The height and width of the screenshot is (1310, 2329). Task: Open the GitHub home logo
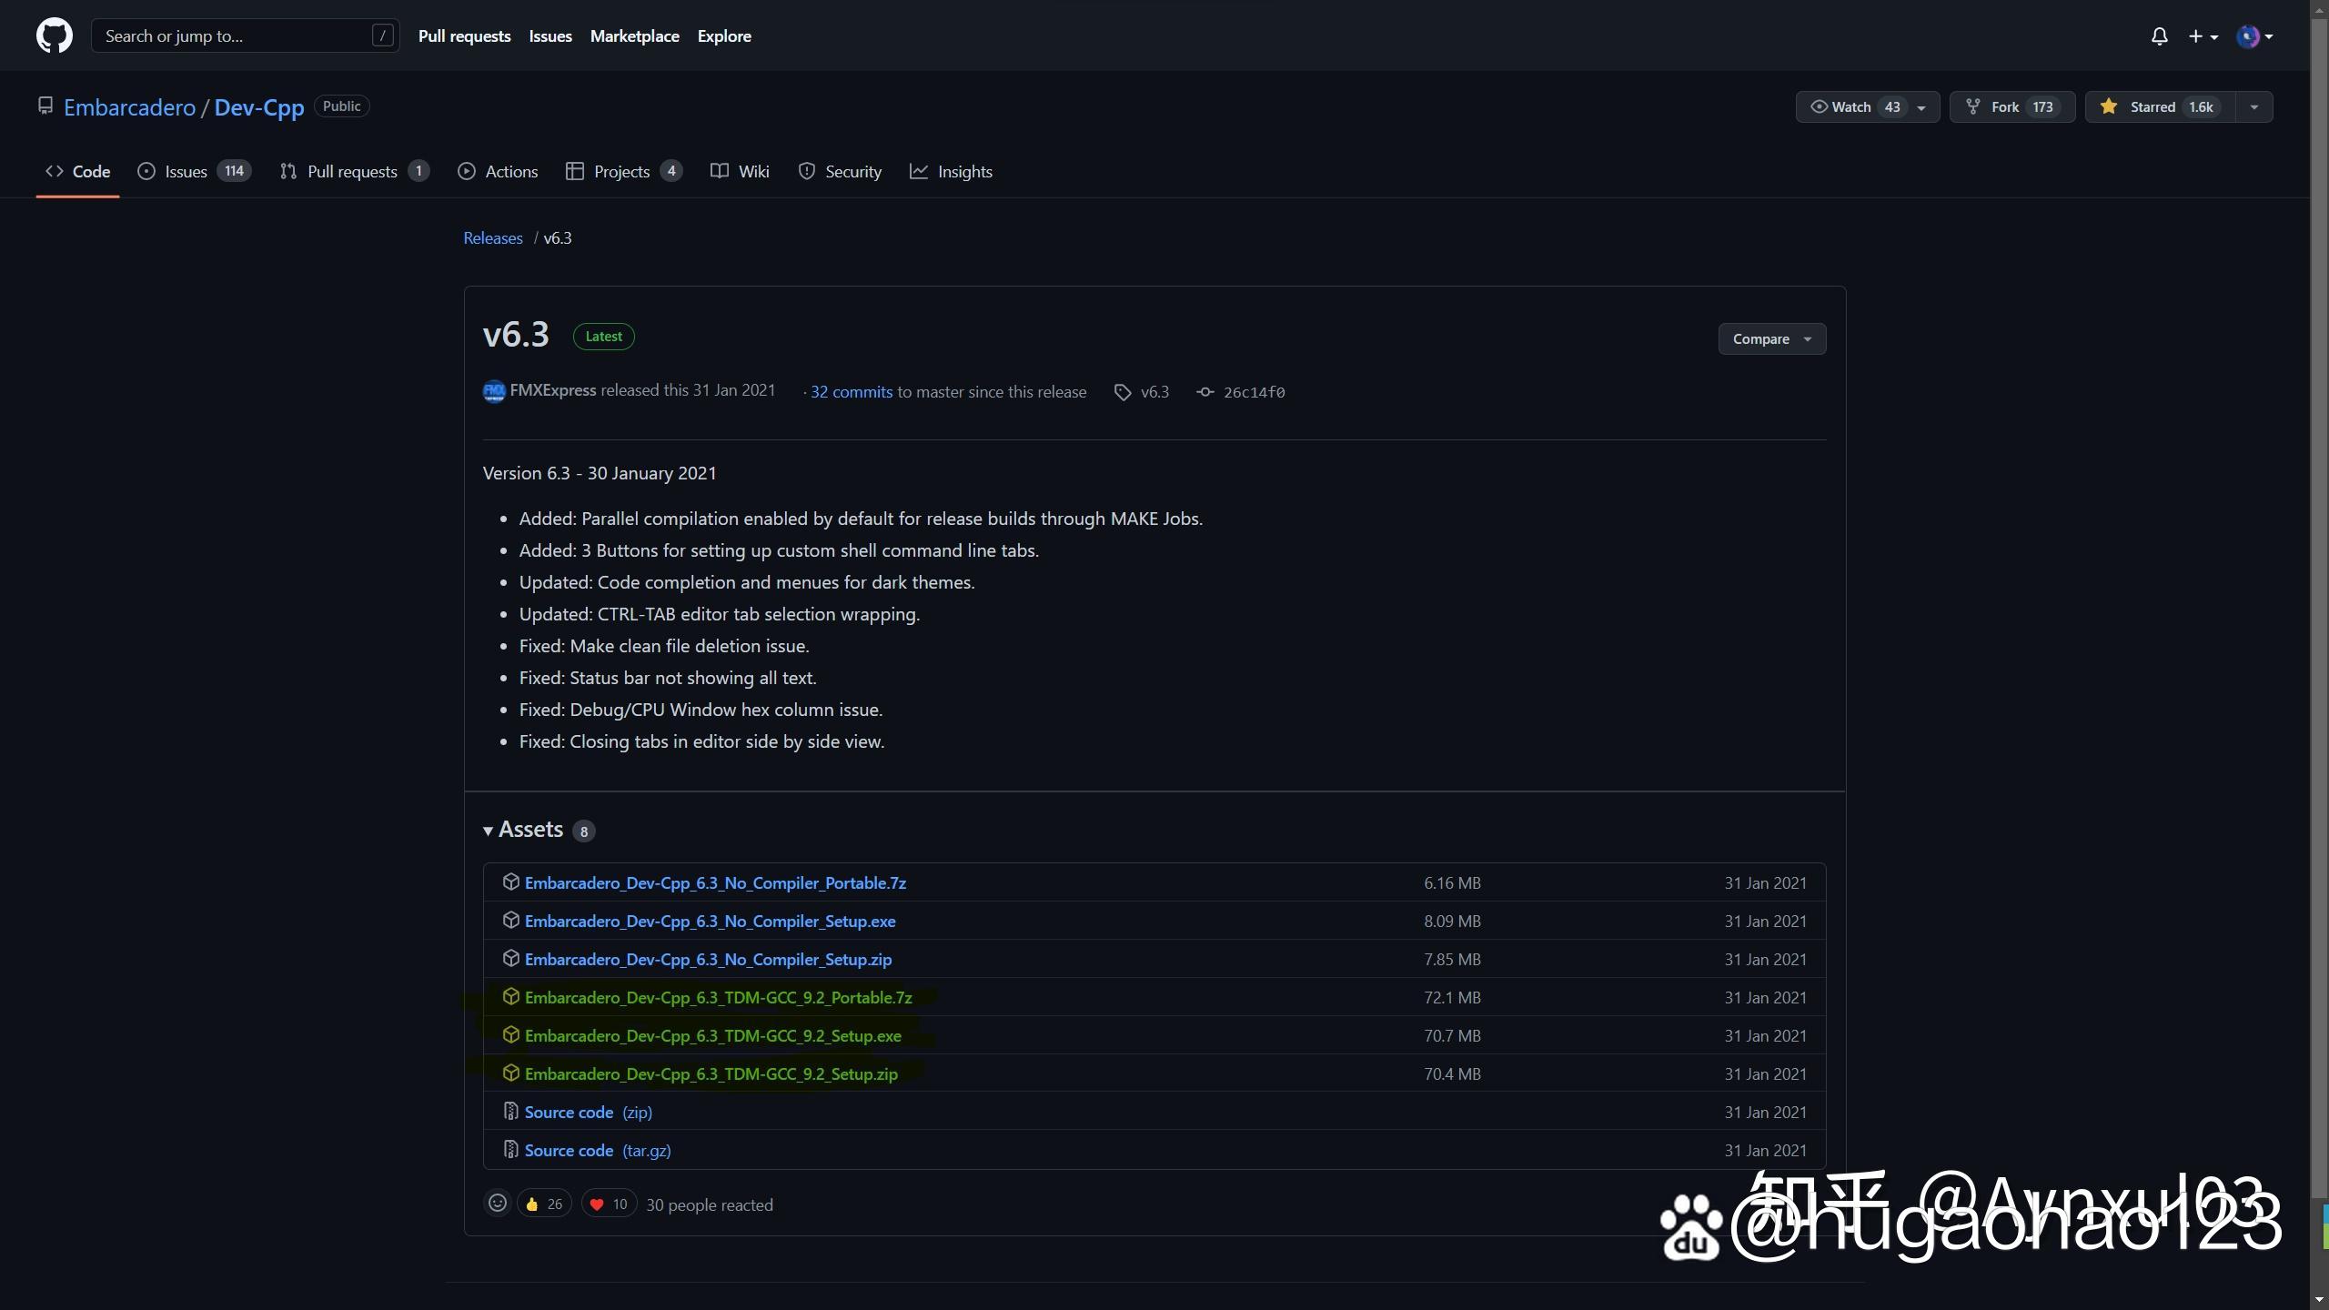(x=54, y=36)
